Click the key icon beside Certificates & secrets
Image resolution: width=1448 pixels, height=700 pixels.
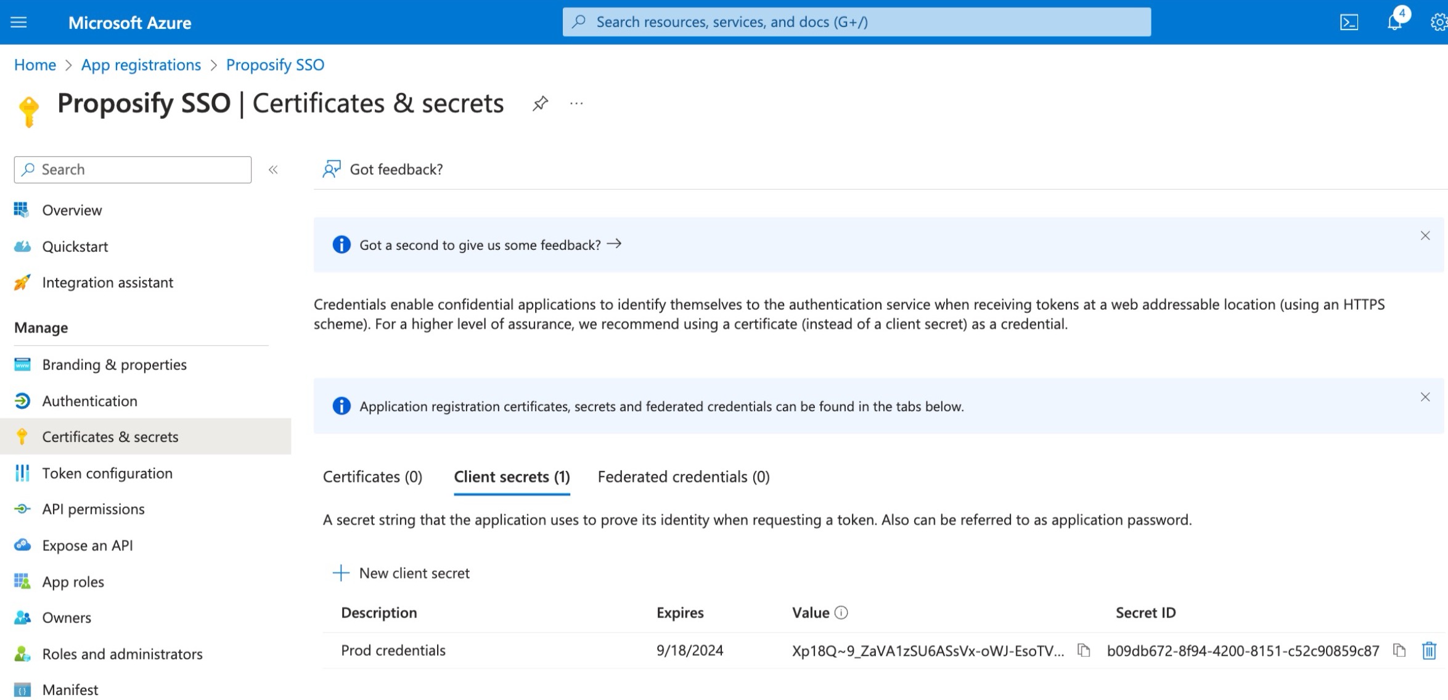click(x=22, y=436)
